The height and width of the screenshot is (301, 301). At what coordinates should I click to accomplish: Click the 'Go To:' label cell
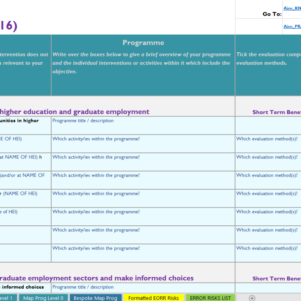272,14
